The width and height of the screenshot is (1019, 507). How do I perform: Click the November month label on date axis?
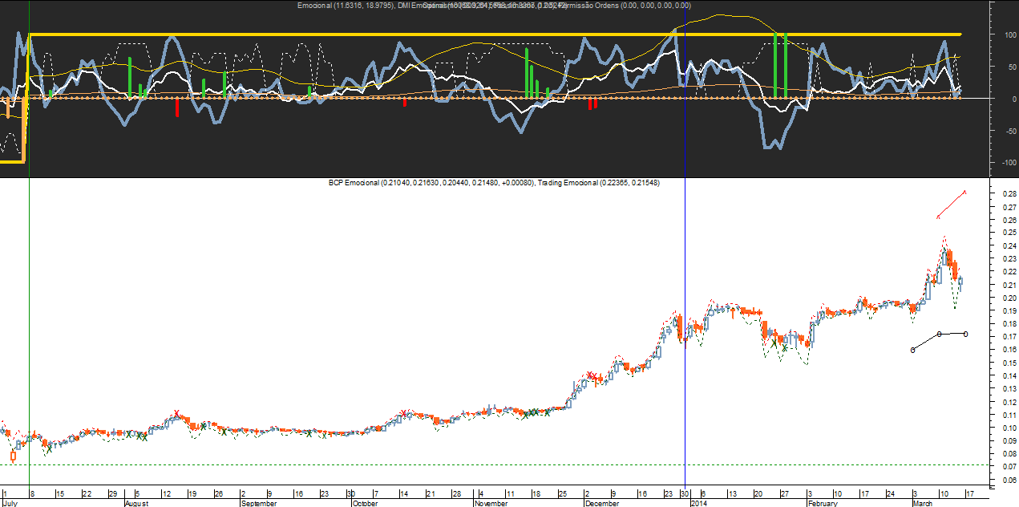[491, 504]
